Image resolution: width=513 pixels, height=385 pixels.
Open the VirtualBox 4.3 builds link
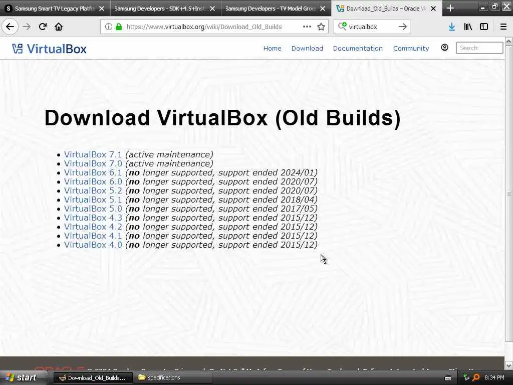pyautogui.click(x=93, y=218)
